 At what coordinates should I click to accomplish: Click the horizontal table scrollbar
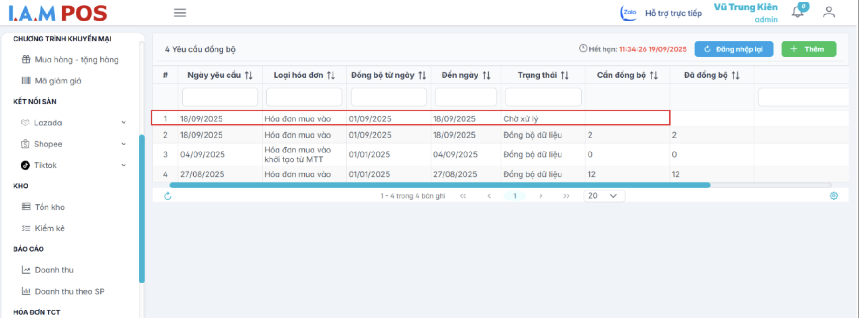pos(439,185)
